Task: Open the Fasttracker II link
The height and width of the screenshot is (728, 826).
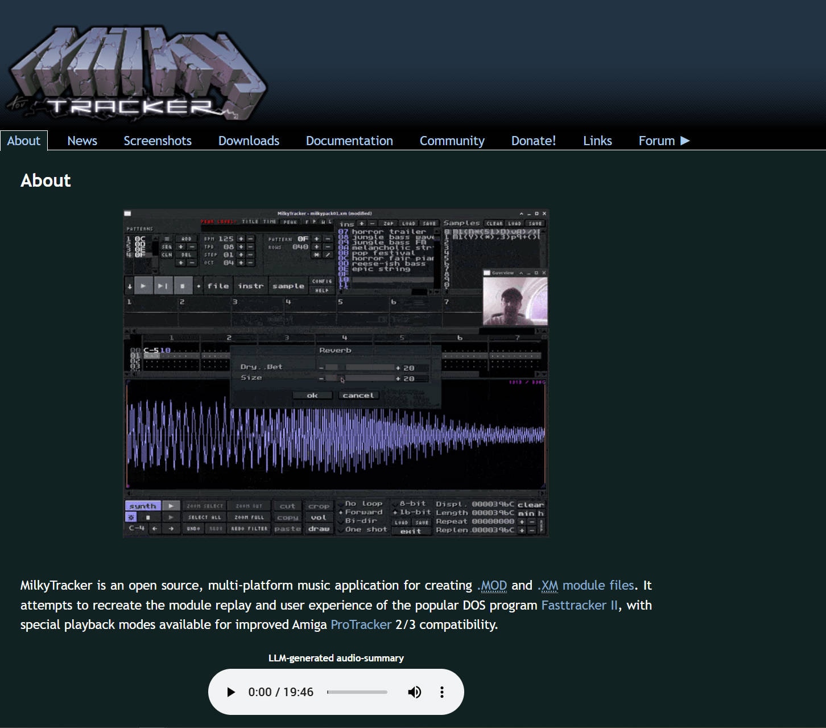Action: click(x=579, y=605)
